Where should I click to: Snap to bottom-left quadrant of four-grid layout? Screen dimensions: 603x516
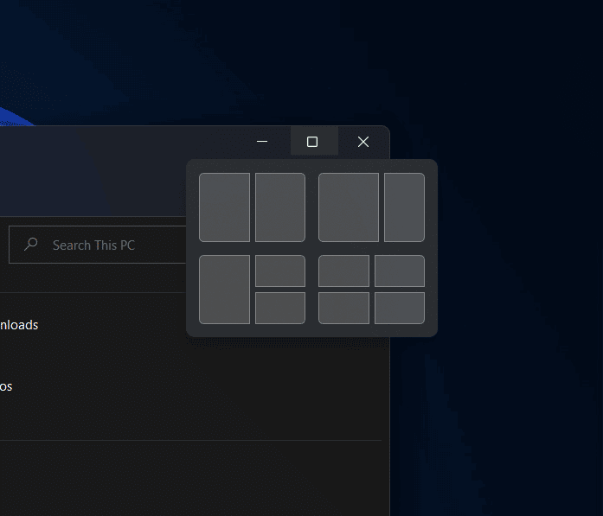pyautogui.click(x=343, y=308)
